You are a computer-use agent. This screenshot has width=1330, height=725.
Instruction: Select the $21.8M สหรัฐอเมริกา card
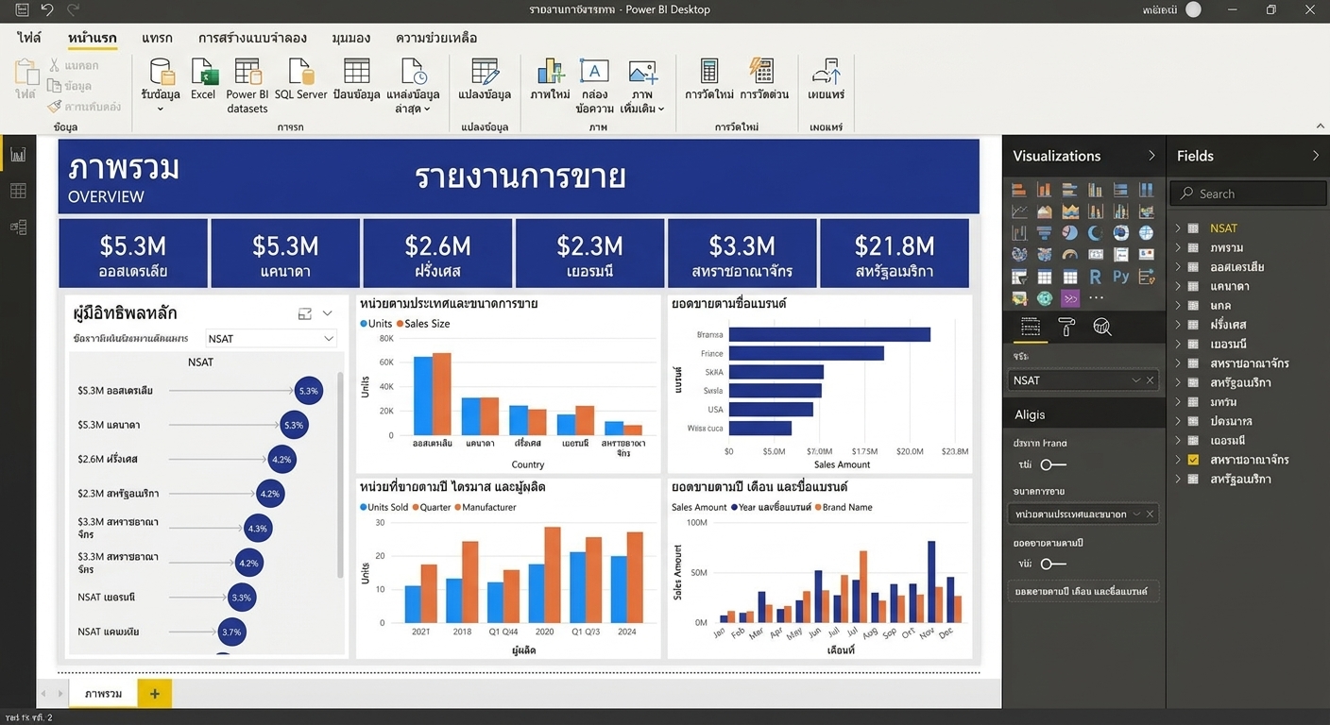coord(895,253)
